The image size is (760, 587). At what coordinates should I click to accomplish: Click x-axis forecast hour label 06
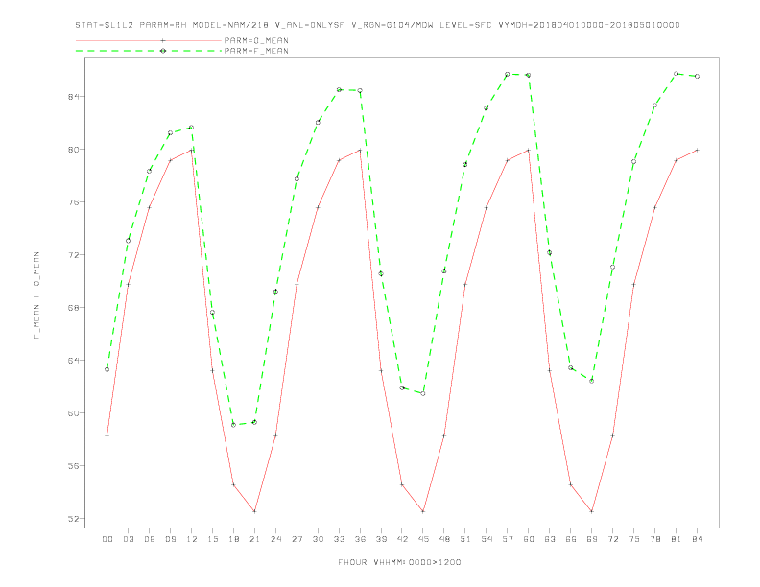point(150,539)
